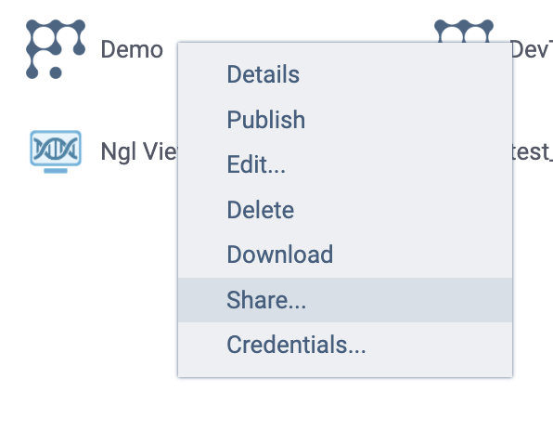Select the Ngl Viewer package label
This screenshot has width=553, height=431.
[x=140, y=151]
